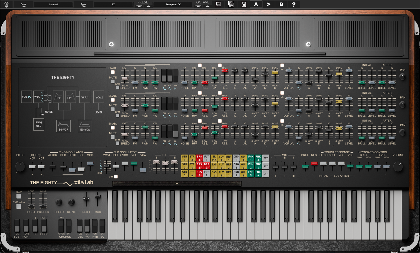Toggle the PHA phaser switch

tap(87, 226)
